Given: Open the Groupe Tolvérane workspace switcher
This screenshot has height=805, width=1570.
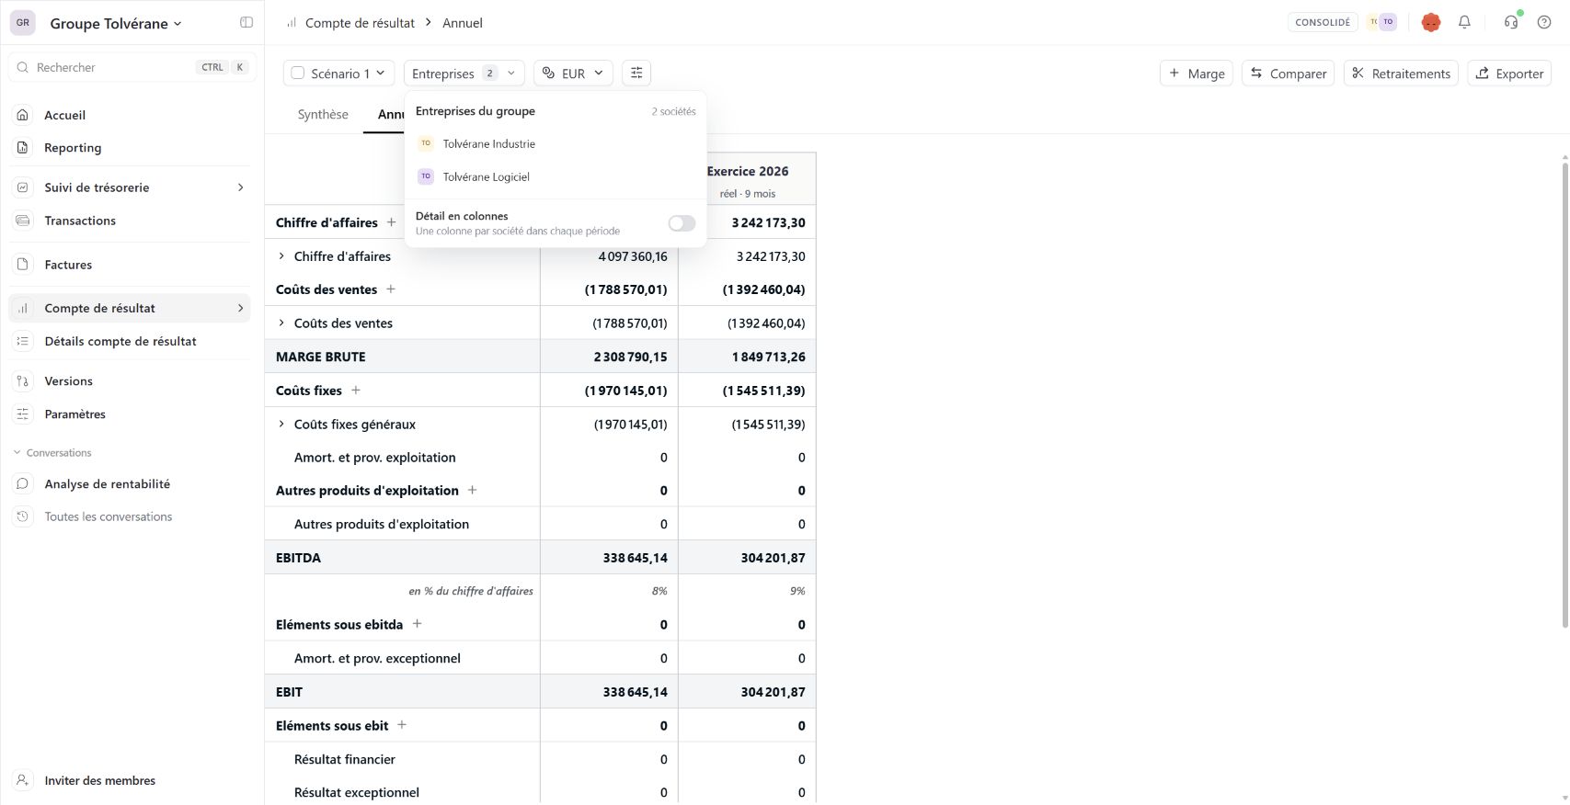Looking at the screenshot, I should click(115, 23).
